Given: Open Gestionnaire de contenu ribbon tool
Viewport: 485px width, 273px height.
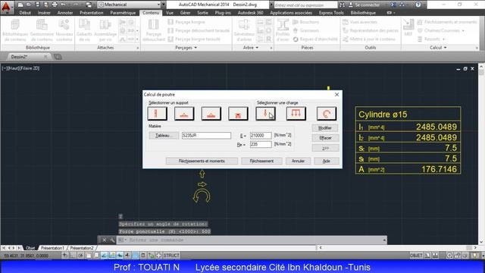Looking at the screenshot, I should [42, 30].
